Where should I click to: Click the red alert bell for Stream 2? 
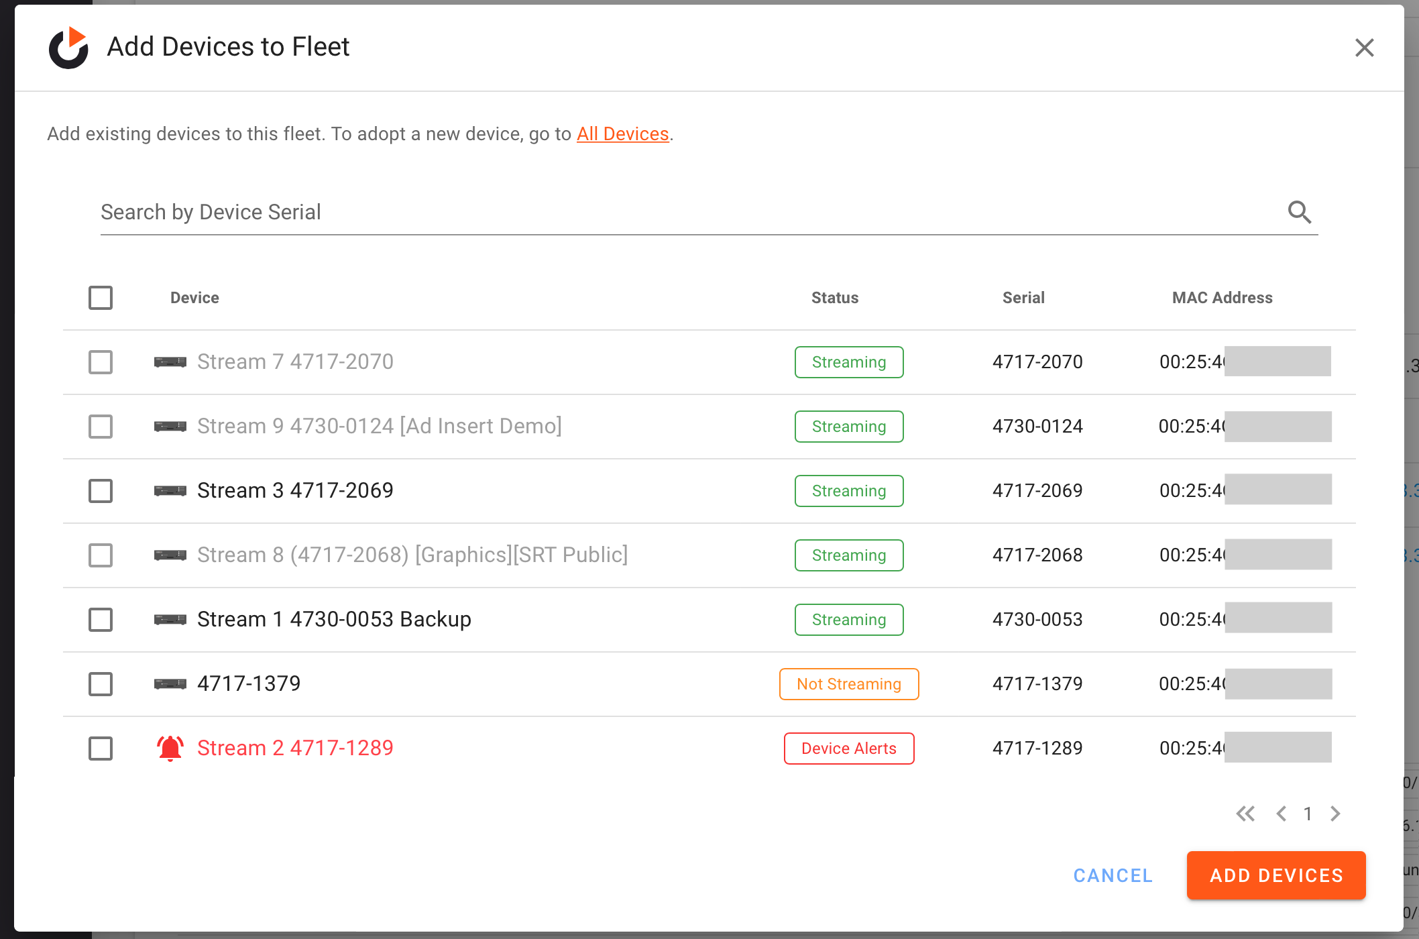tap(169, 747)
